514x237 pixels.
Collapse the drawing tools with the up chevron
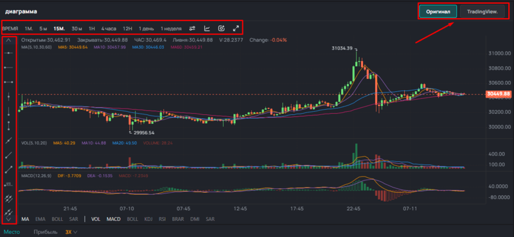pos(9,40)
